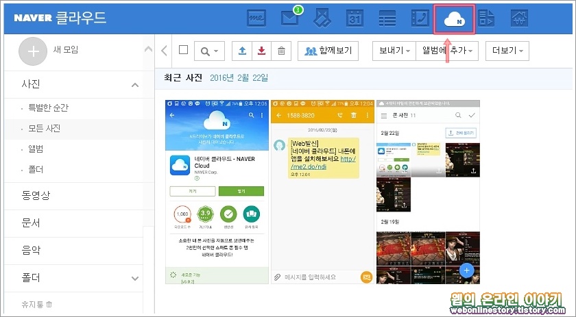Open the Naver Cloud app store screenshot thumbnail
The height and width of the screenshot is (317, 576).
(x=217, y=192)
